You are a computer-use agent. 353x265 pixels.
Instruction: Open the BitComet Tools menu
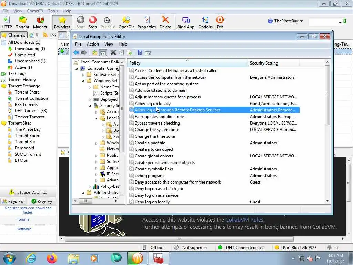(53, 11)
